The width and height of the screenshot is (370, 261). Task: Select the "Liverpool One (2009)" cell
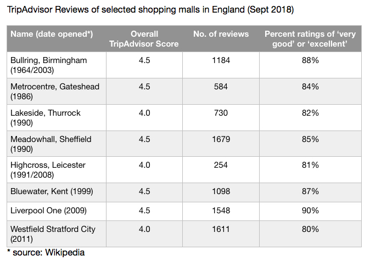[48, 211]
